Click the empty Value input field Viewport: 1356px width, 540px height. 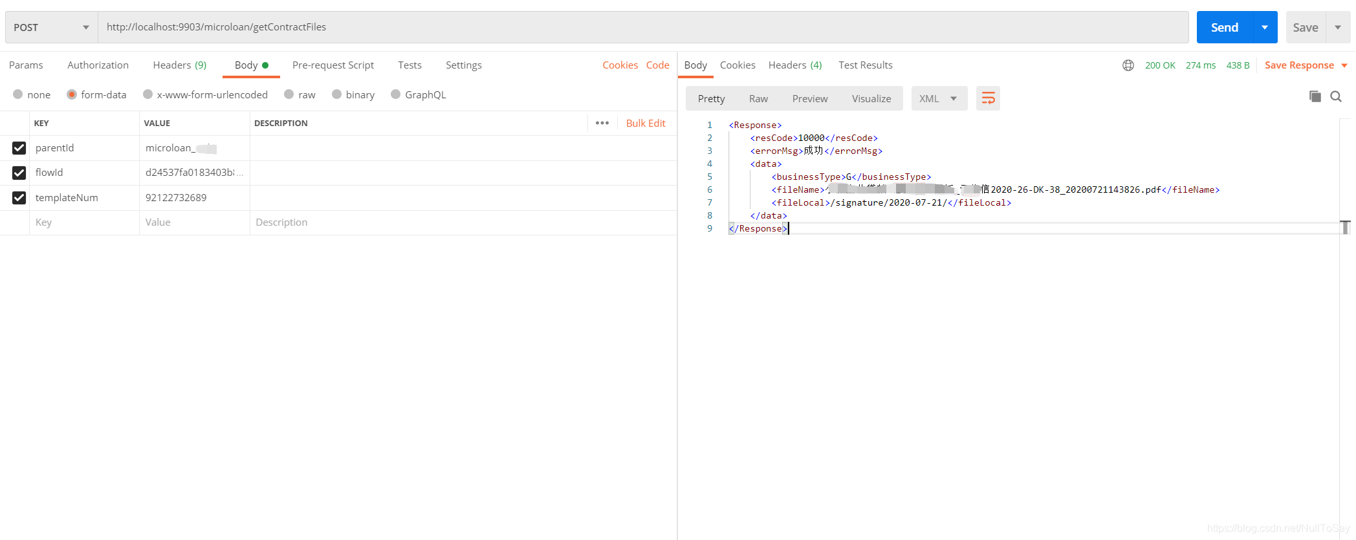click(194, 222)
